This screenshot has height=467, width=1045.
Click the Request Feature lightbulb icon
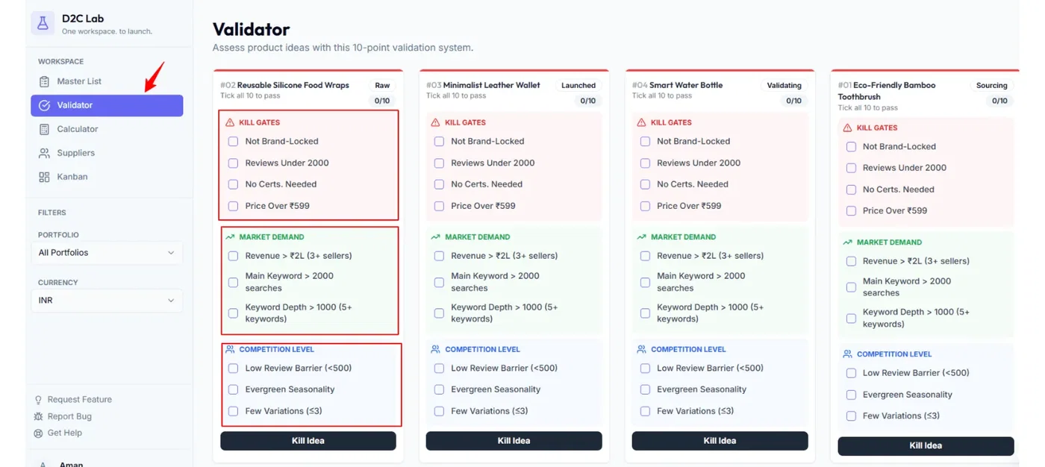39,400
